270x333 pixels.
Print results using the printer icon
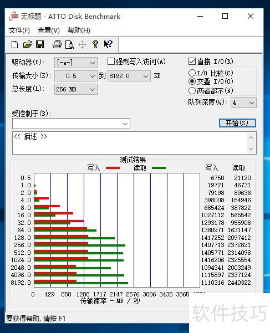coord(57,44)
